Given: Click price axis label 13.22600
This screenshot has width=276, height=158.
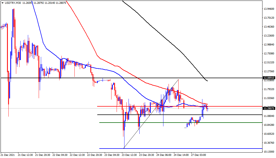Looking at the screenshot, I should [x=269, y=36].
